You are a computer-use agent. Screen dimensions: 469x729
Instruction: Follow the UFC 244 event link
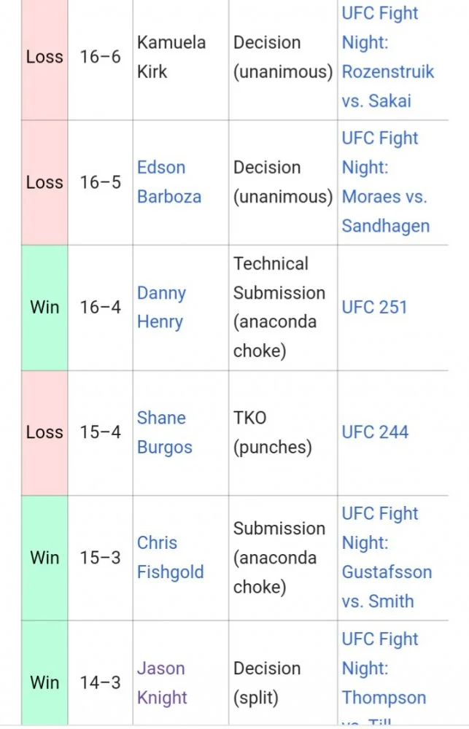click(375, 432)
